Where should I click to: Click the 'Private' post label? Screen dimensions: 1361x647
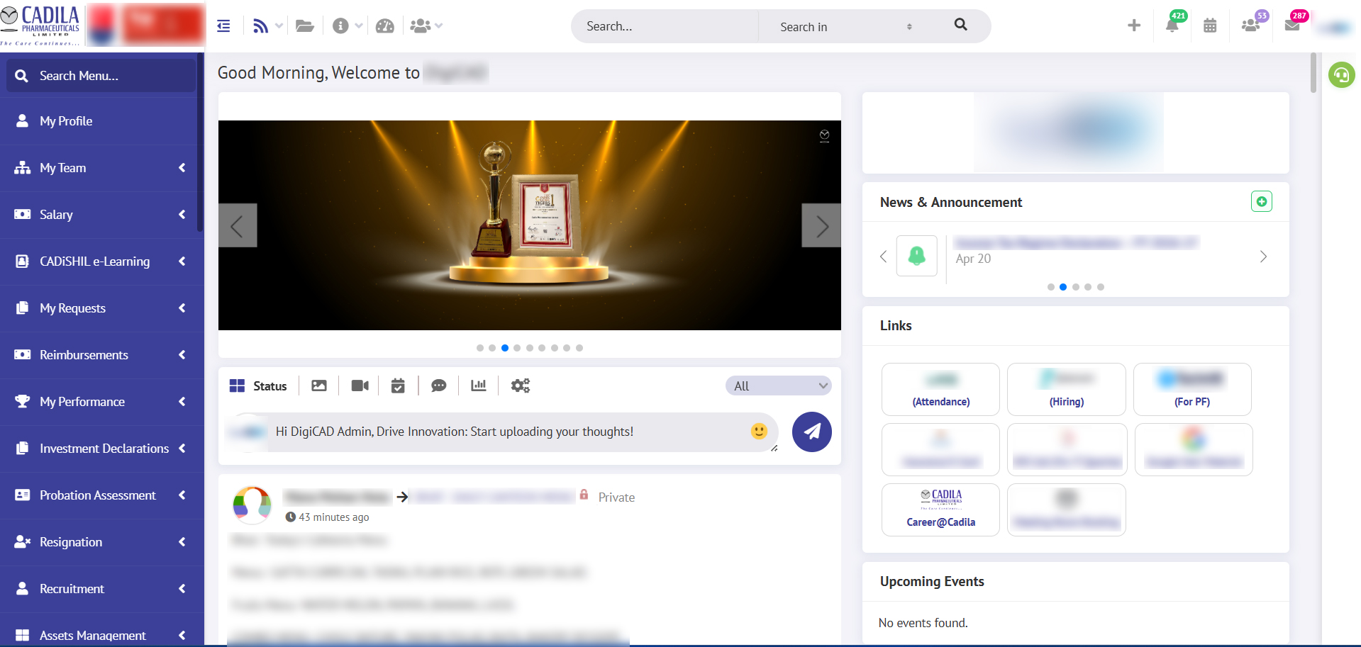click(616, 497)
